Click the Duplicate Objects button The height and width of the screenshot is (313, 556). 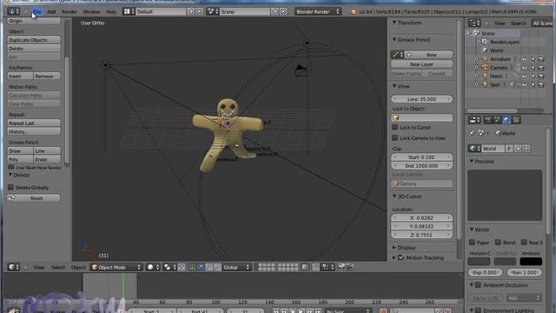point(34,40)
